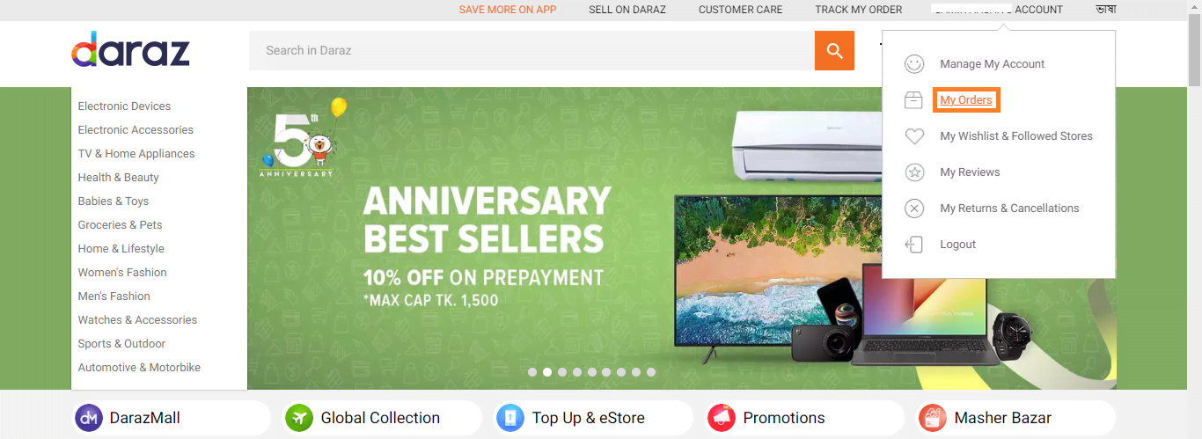Choose Logout from account menu
The image size is (1202, 439).
(x=957, y=245)
